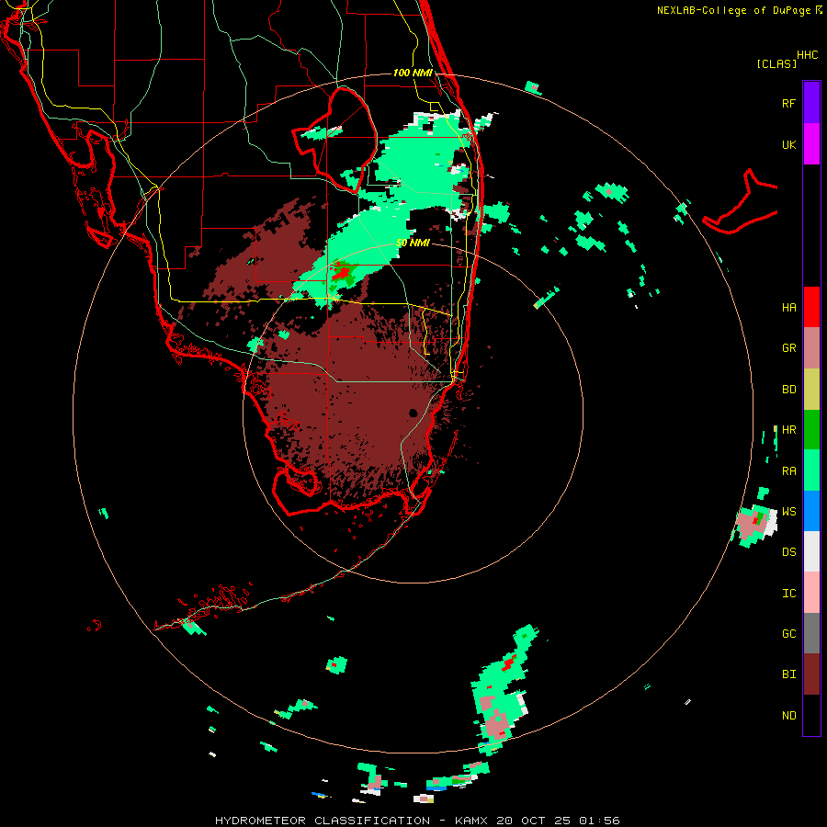Image resolution: width=827 pixels, height=827 pixels.
Task: Click the BI legend label
Action: pos(788,674)
